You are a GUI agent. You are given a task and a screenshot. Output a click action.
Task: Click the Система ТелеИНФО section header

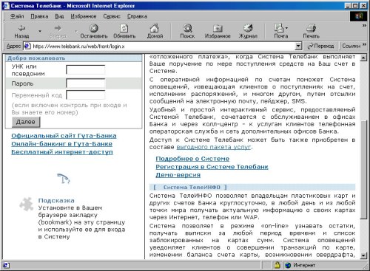tap(252, 187)
